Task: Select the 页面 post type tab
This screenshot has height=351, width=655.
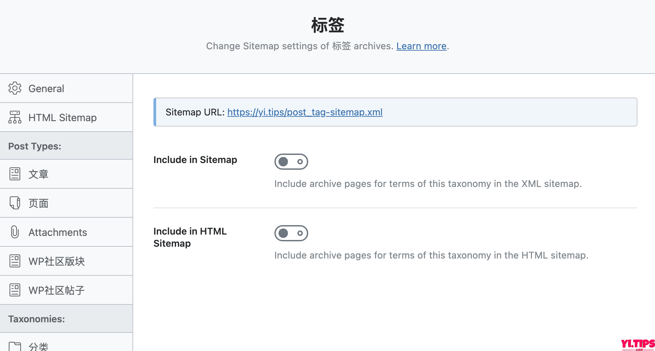Action: pyautogui.click(x=66, y=203)
